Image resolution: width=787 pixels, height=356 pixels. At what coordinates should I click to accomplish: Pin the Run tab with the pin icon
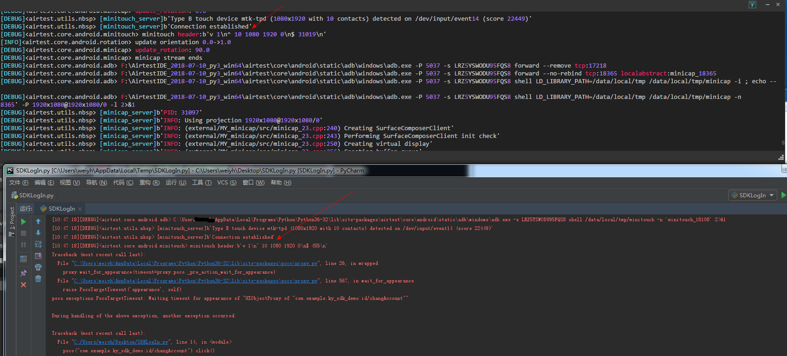click(x=23, y=273)
